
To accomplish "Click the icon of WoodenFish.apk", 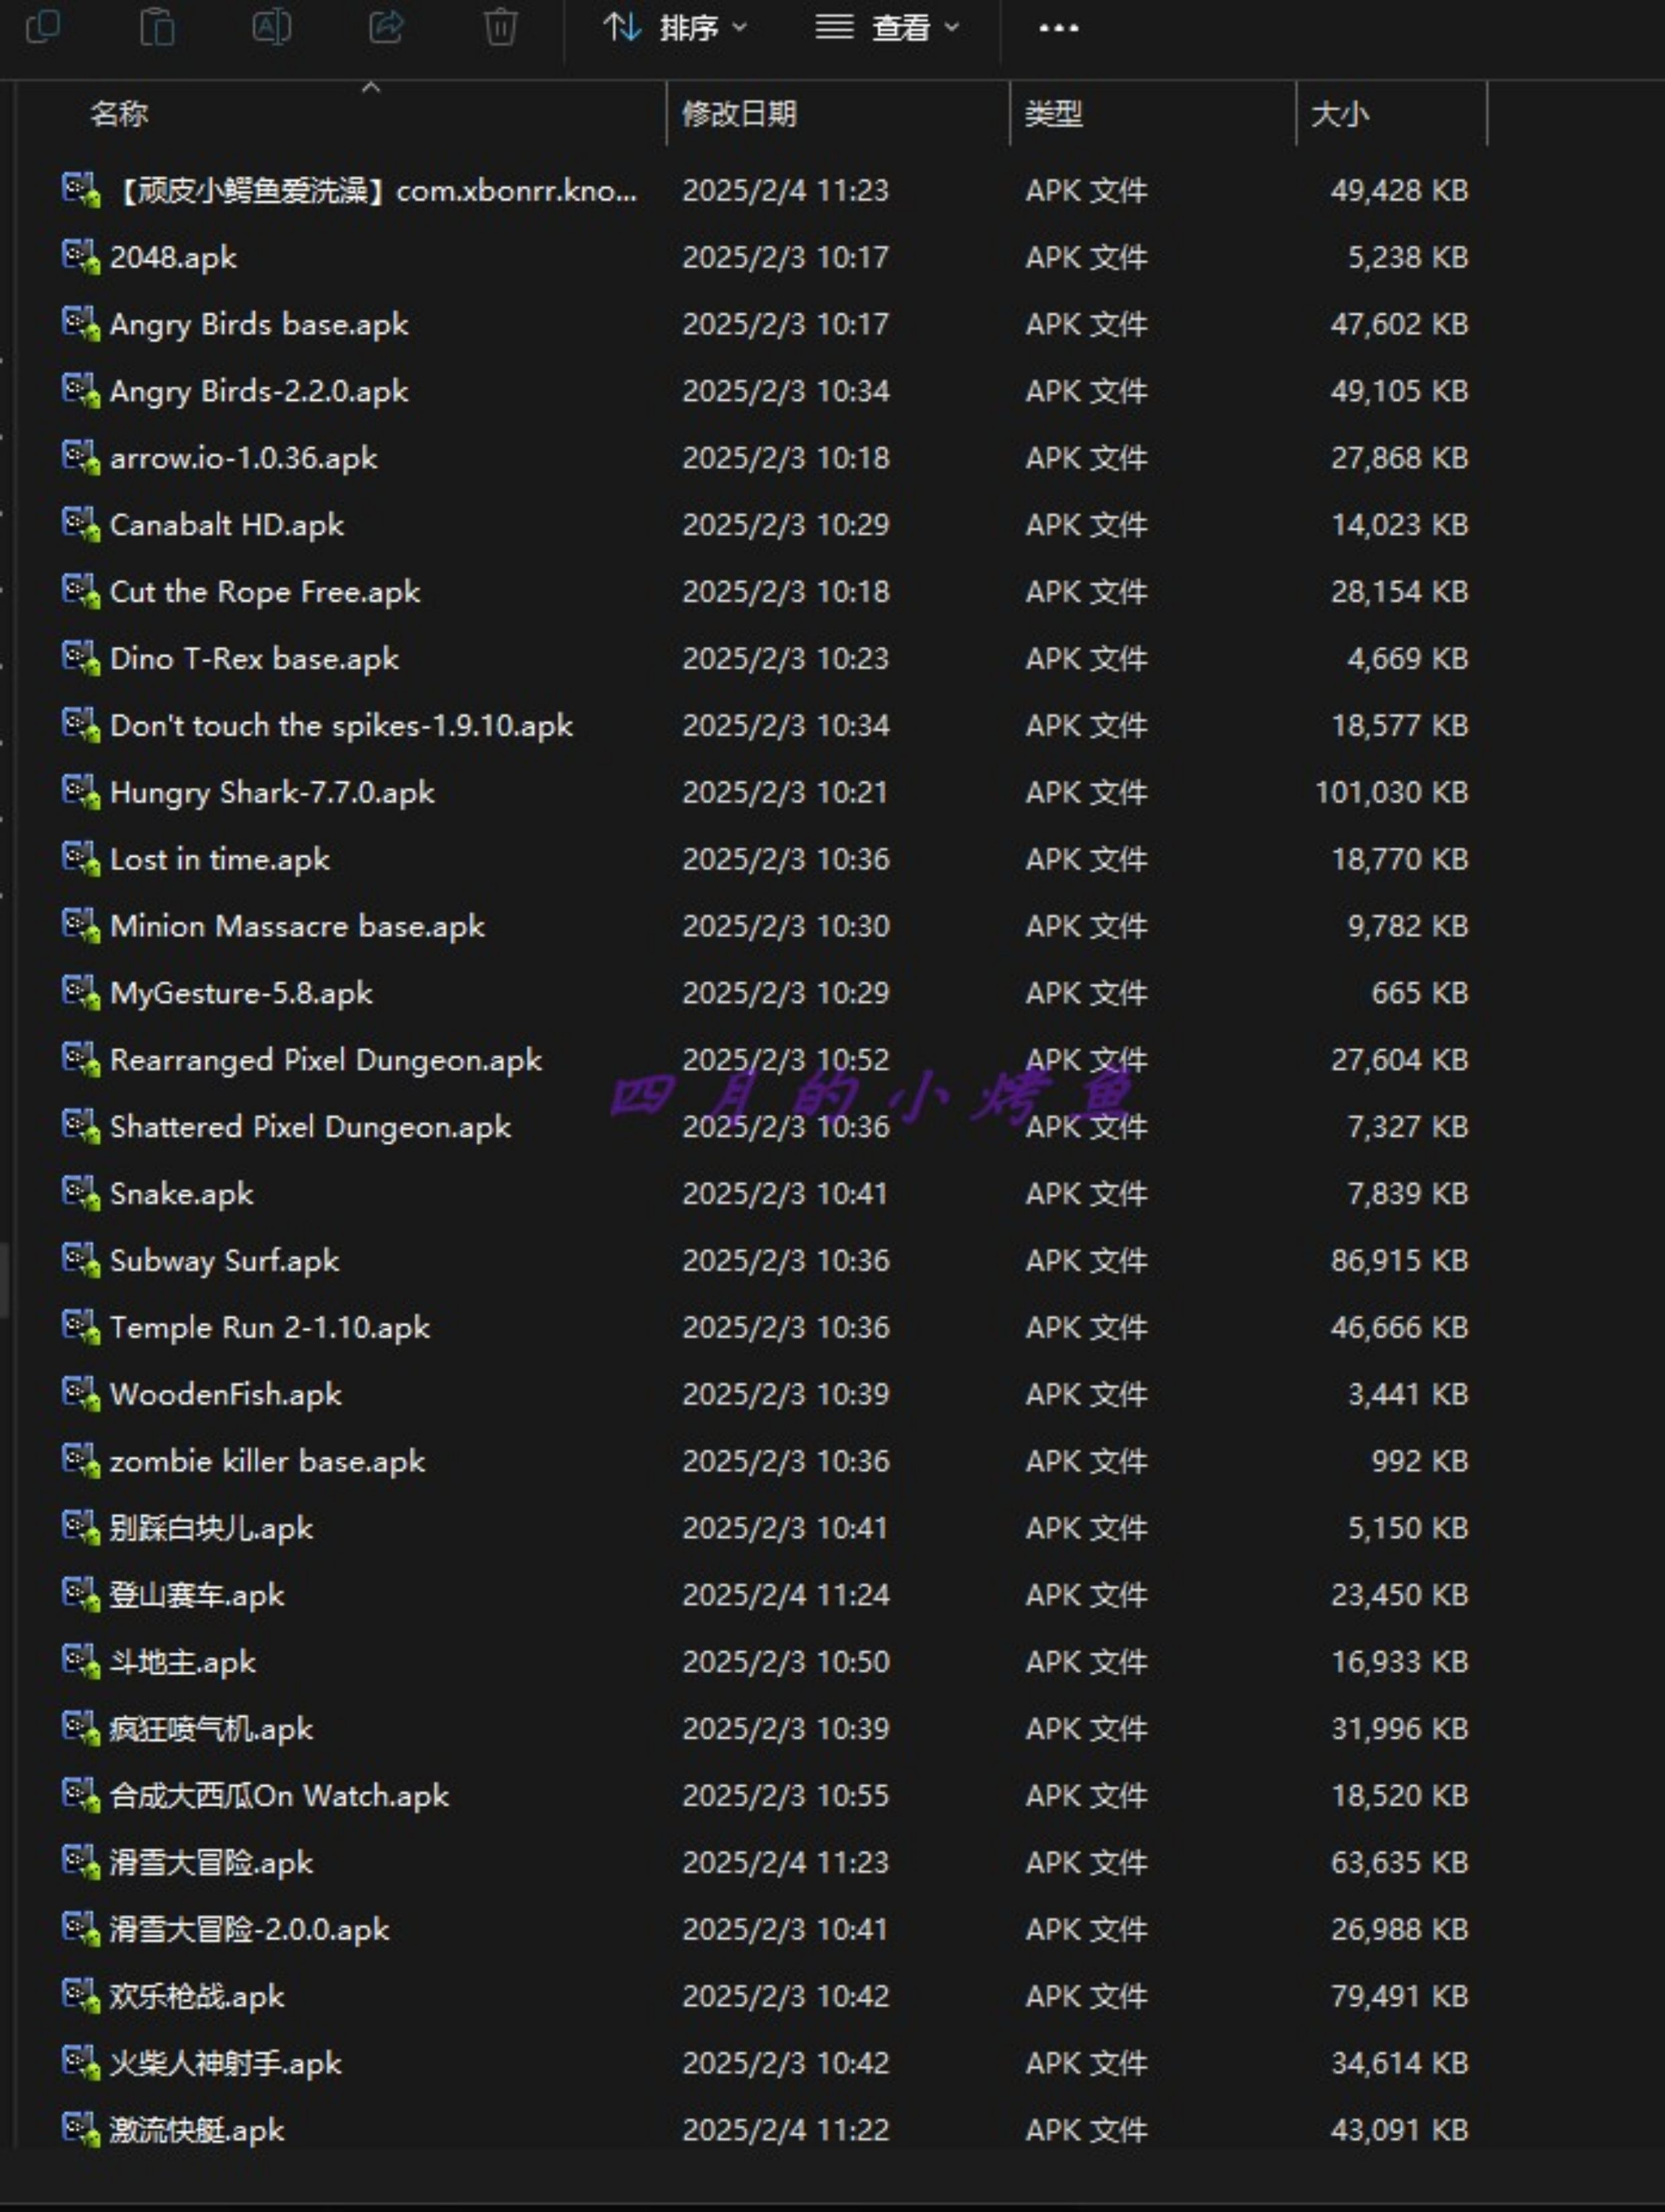I will coord(81,1395).
